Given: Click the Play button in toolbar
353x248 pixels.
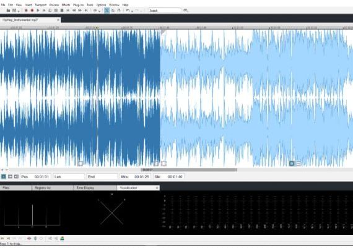Looking at the screenshot, I should [38, 11].
